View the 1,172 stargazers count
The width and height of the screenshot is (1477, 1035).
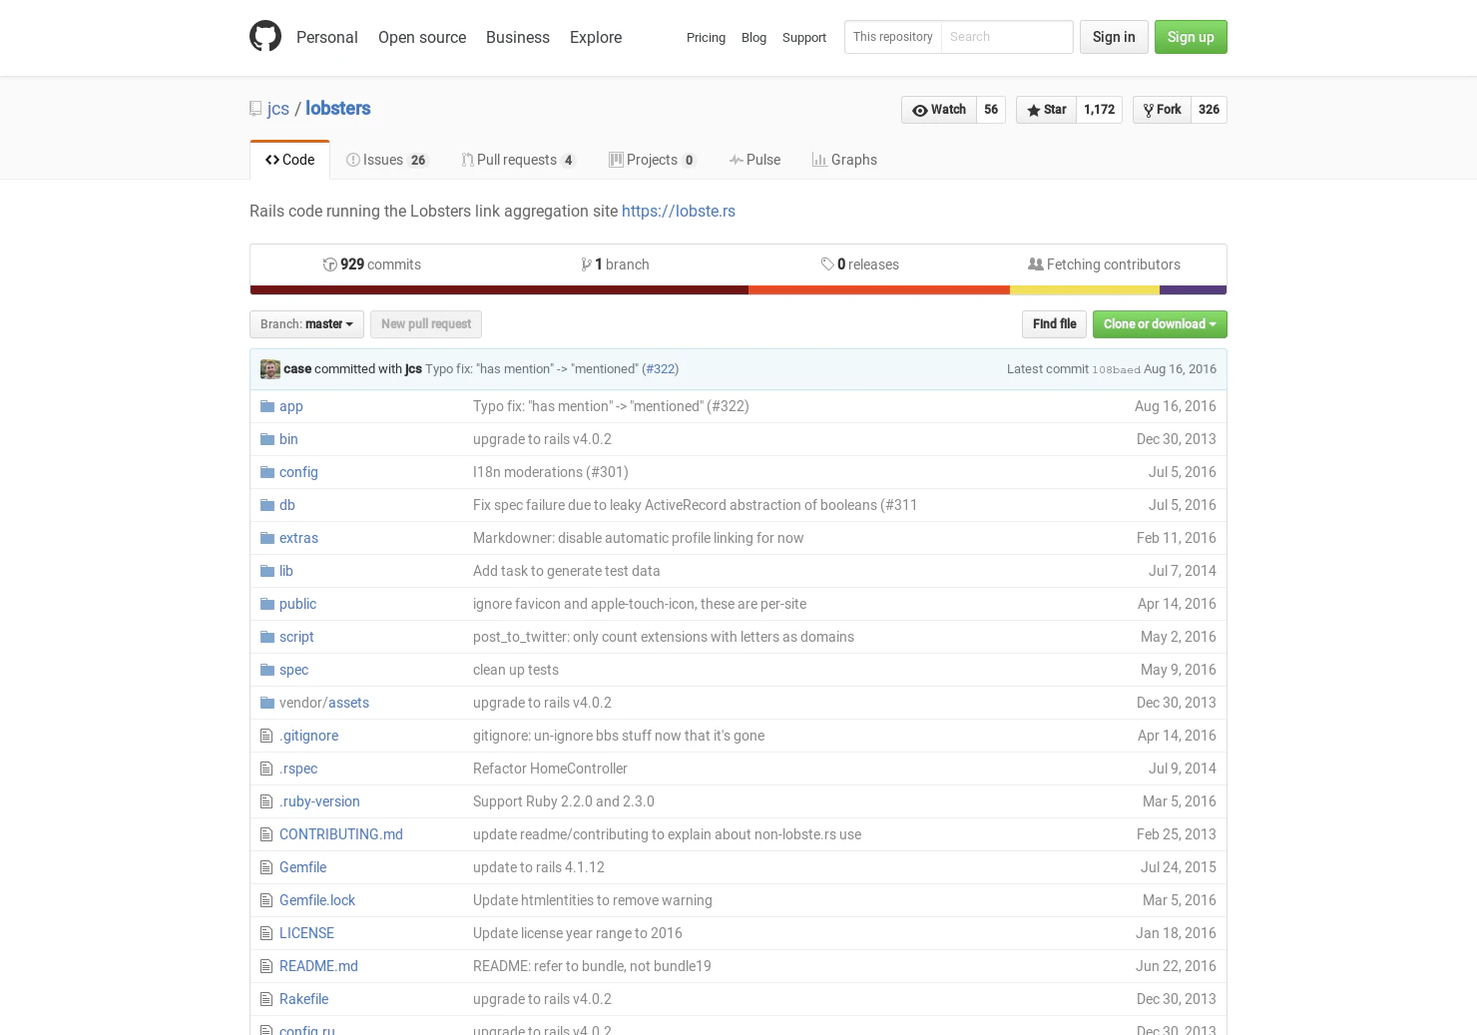pyautogui.click(x=1100, y=110)
